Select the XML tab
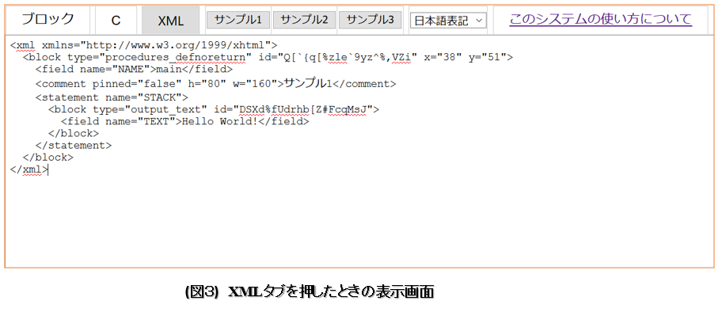Image resolution: width=722 pixels, height=316 pixels. click(x=171, y=20)
